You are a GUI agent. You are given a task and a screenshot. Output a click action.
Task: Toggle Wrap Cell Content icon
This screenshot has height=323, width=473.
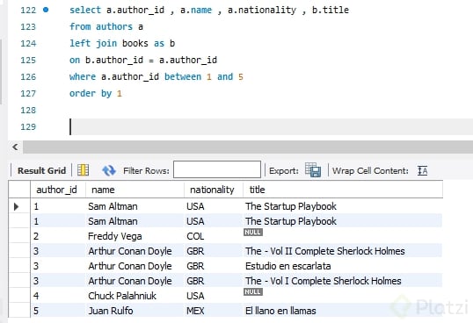tap(422, 170)
